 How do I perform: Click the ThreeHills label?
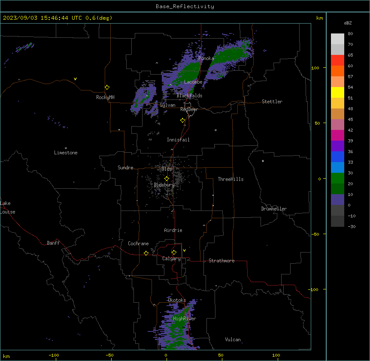click(x=230, y=179)
